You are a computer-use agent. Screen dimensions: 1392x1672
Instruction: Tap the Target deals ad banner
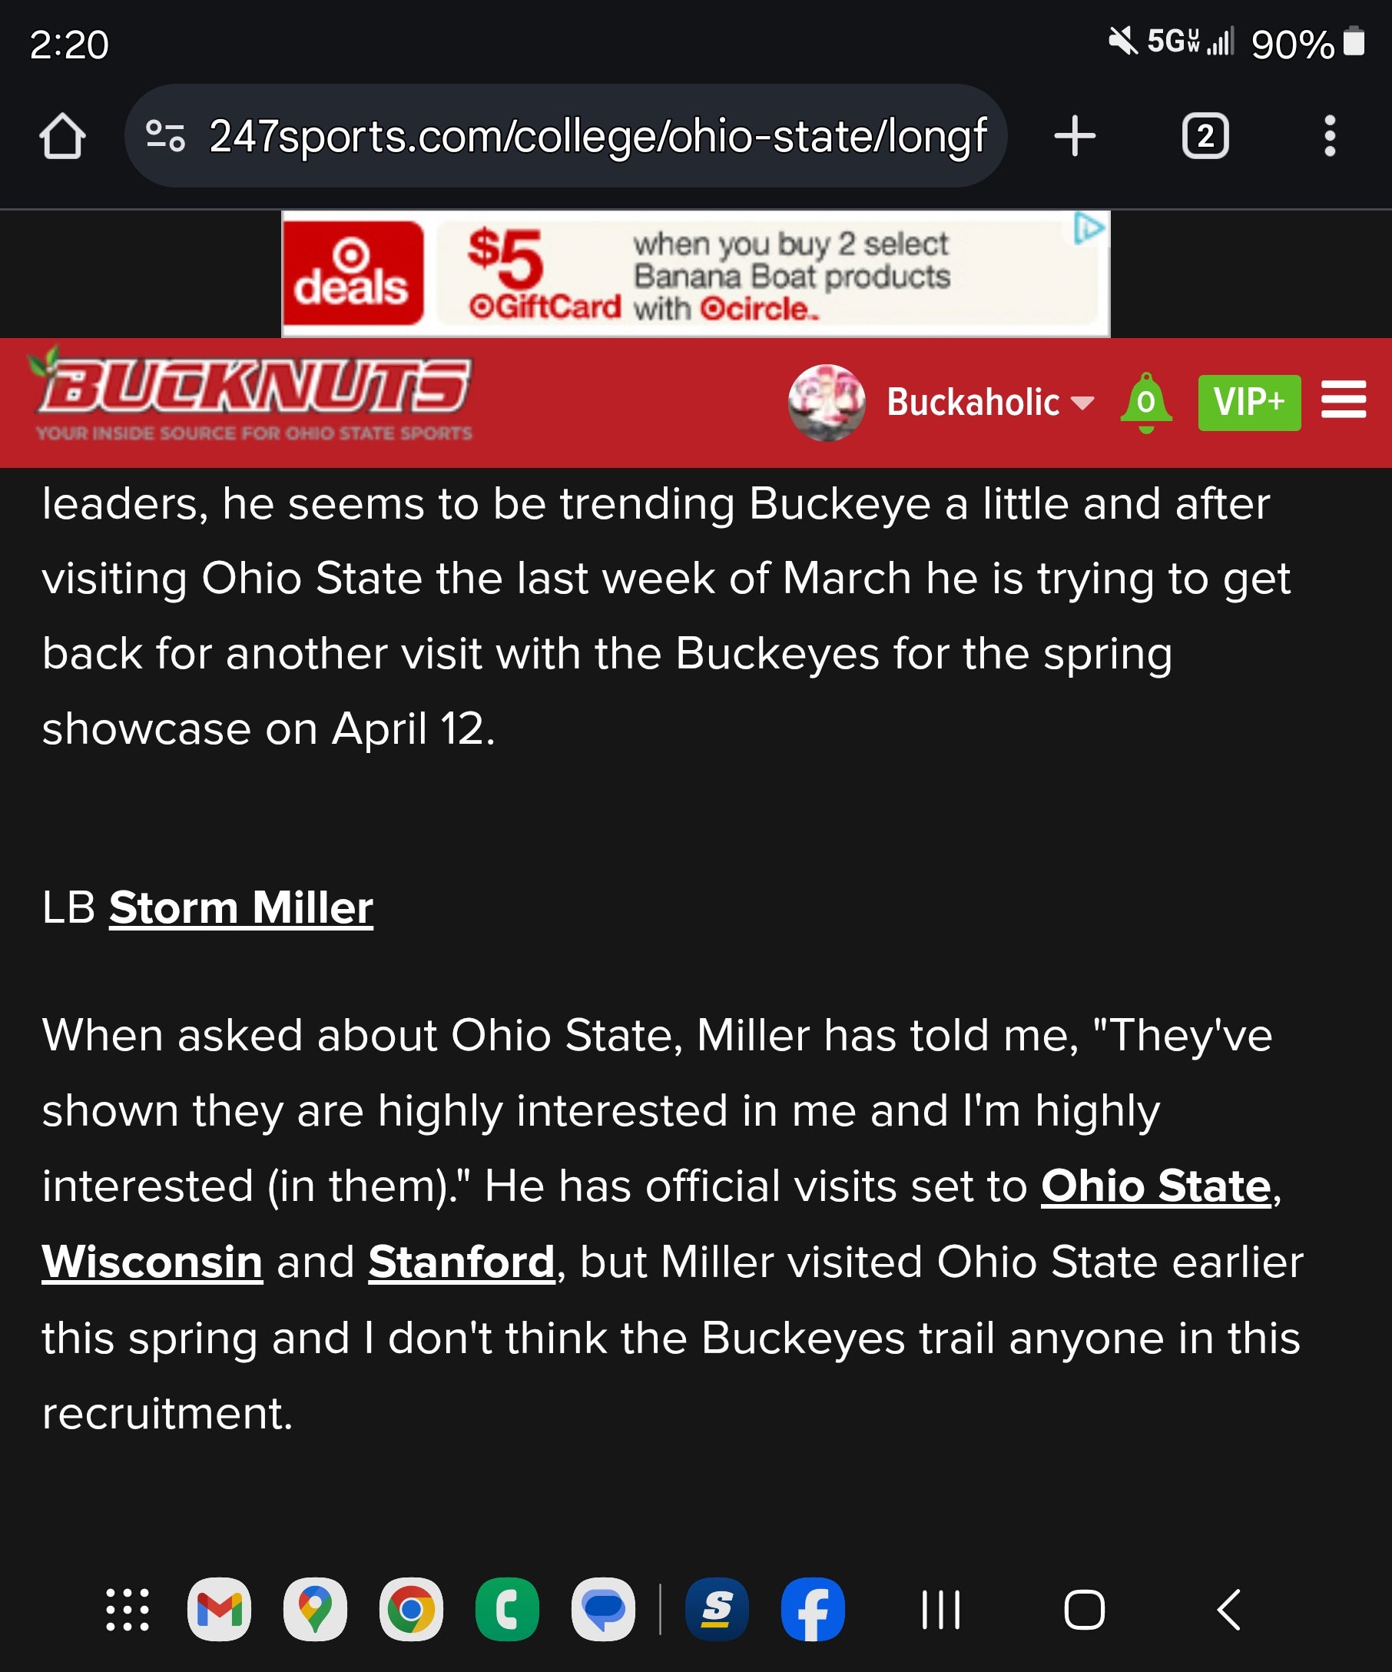[694, 274]
